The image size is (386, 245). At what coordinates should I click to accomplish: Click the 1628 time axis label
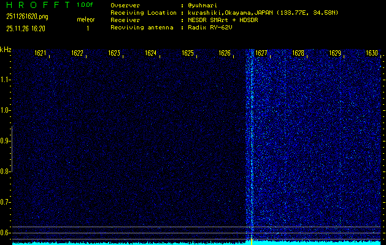298,53
